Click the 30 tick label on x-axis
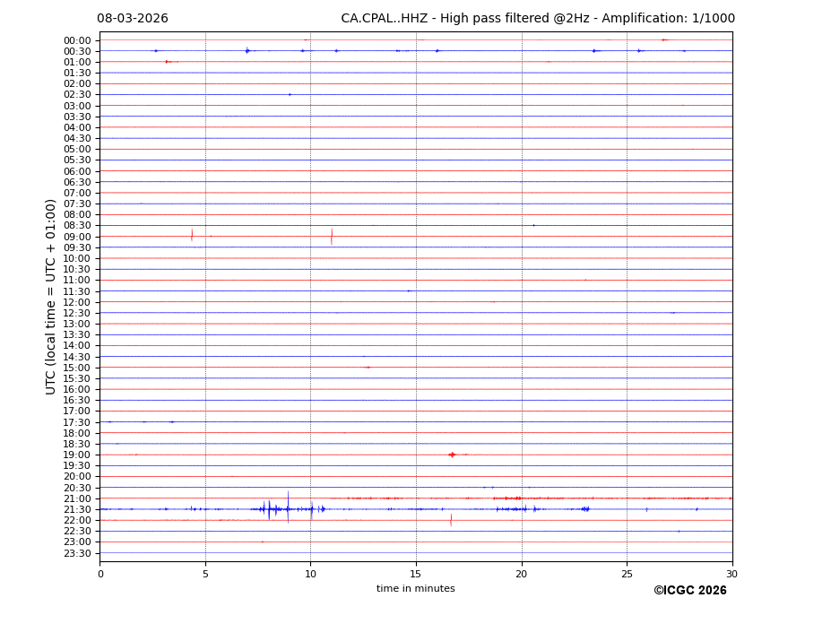This screenshot has width=831, height=624. tap(731, 574)
